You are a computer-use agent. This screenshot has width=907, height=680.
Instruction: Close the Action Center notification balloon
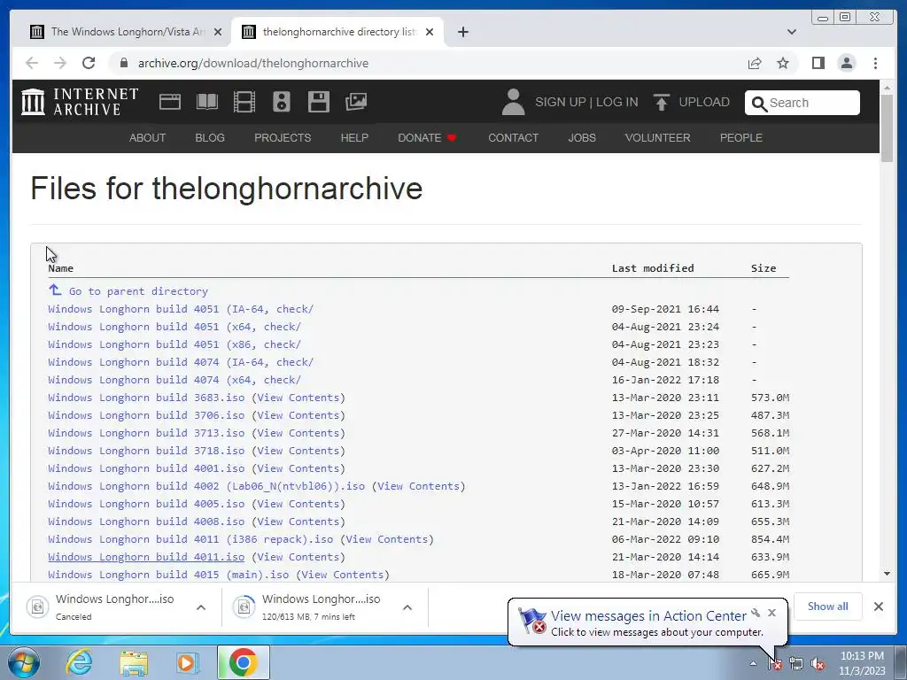[771, 613]
